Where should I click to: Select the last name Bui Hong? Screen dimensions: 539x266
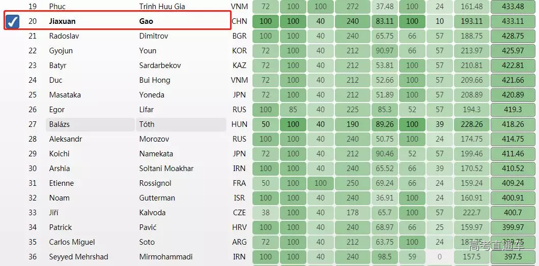pyautogui.click(x=155, y=80)
